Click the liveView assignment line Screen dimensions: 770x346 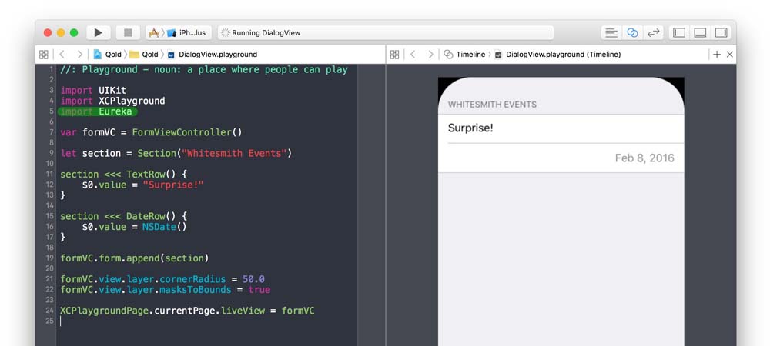tap(187, 311)
